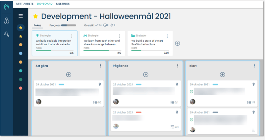Click the yellow star beside Development title
Image resolution: width=265 pixels, height=140 pixels.
(35, 17)
